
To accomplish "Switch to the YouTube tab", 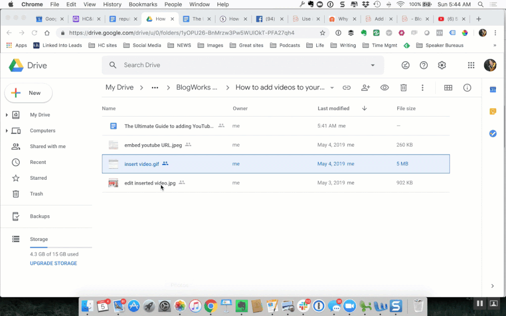I will (x=452, y=19).
